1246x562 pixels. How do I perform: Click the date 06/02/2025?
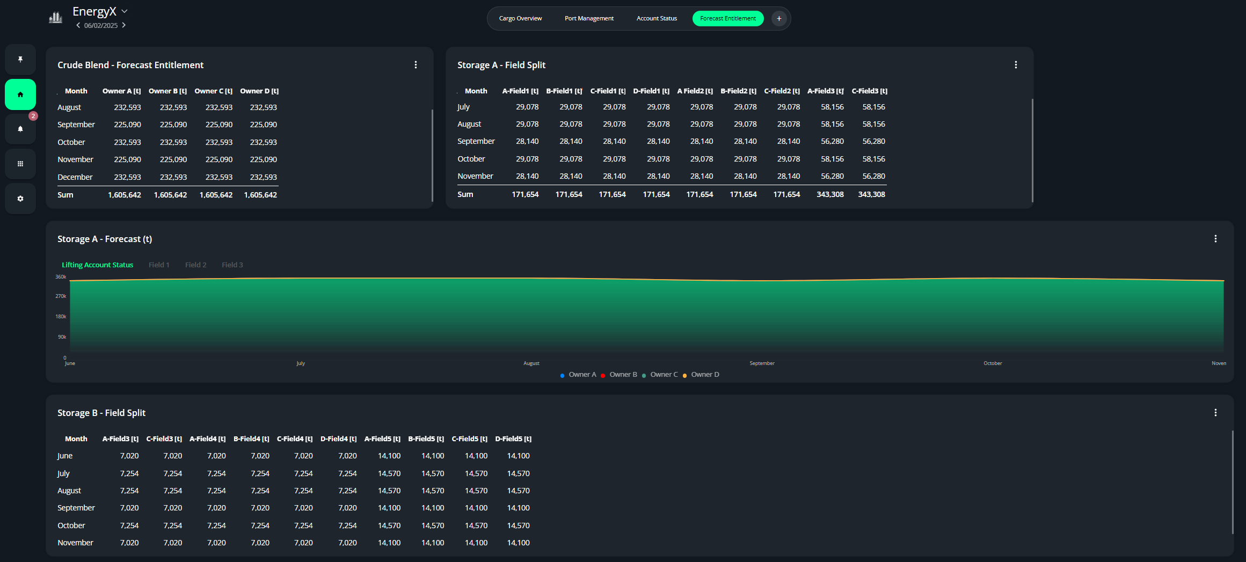click(101, 25)
